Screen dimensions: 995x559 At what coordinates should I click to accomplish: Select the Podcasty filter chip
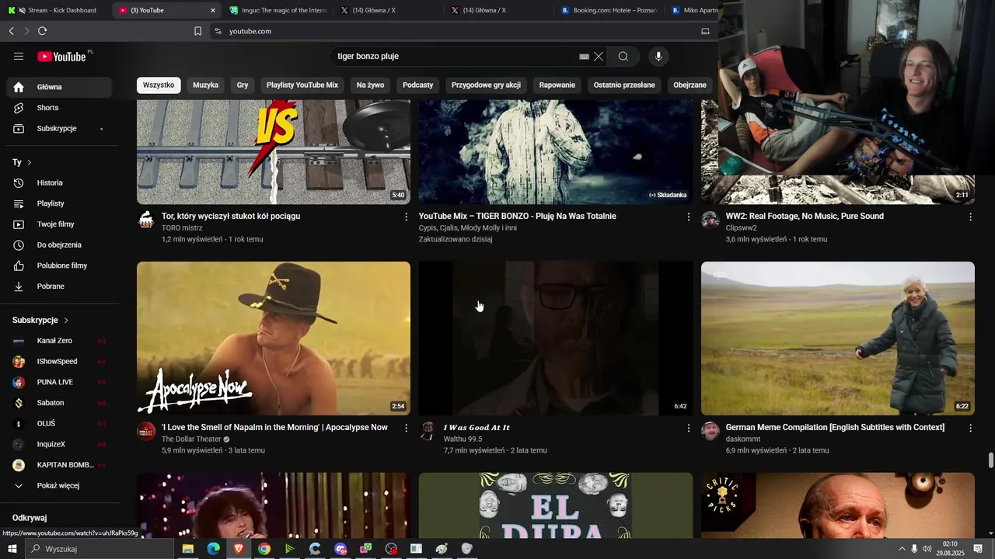point(418,85)
